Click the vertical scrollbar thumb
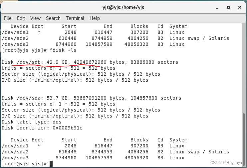 [x=244, y=139]
